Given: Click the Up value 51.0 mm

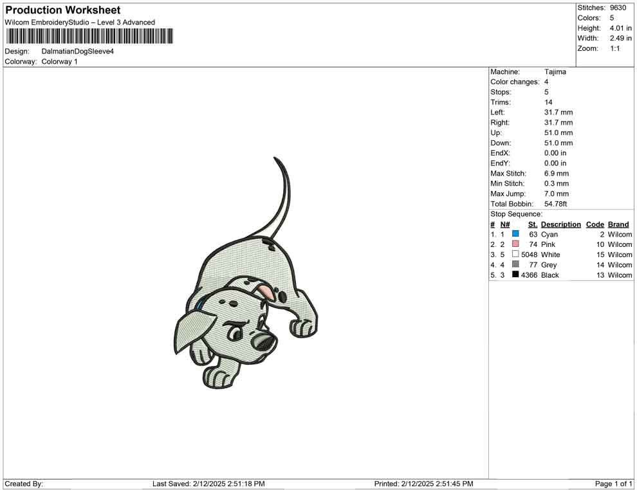Looking at the screenshot, I should (559, 132).
